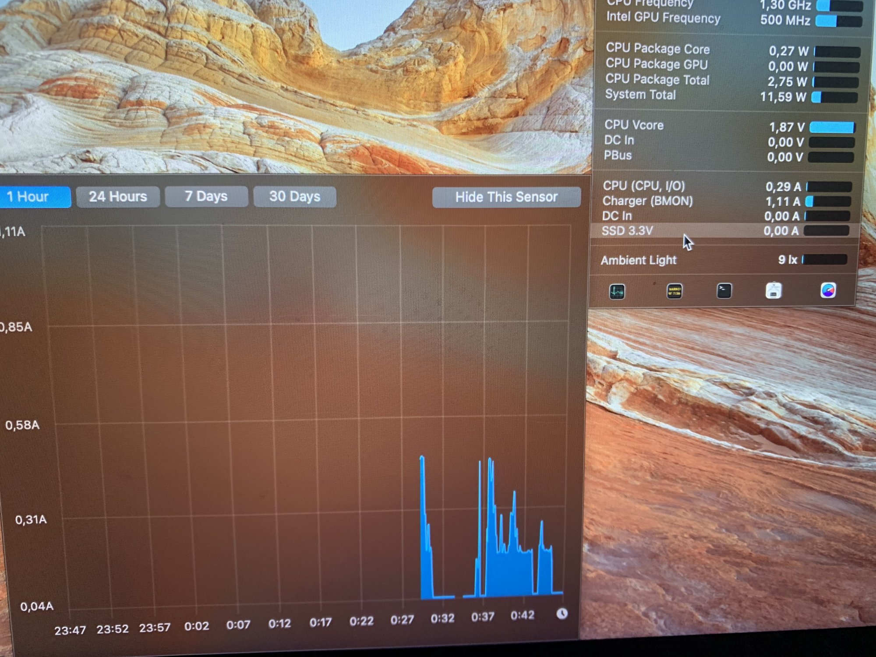Open the System Information shortcut icon
Viewport: 876px width, 657px height.
774,291
